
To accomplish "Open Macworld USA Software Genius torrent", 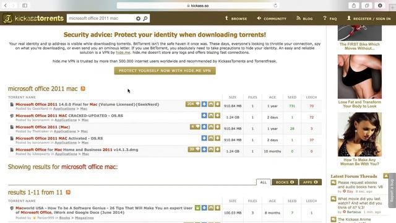I will point(104,210).
